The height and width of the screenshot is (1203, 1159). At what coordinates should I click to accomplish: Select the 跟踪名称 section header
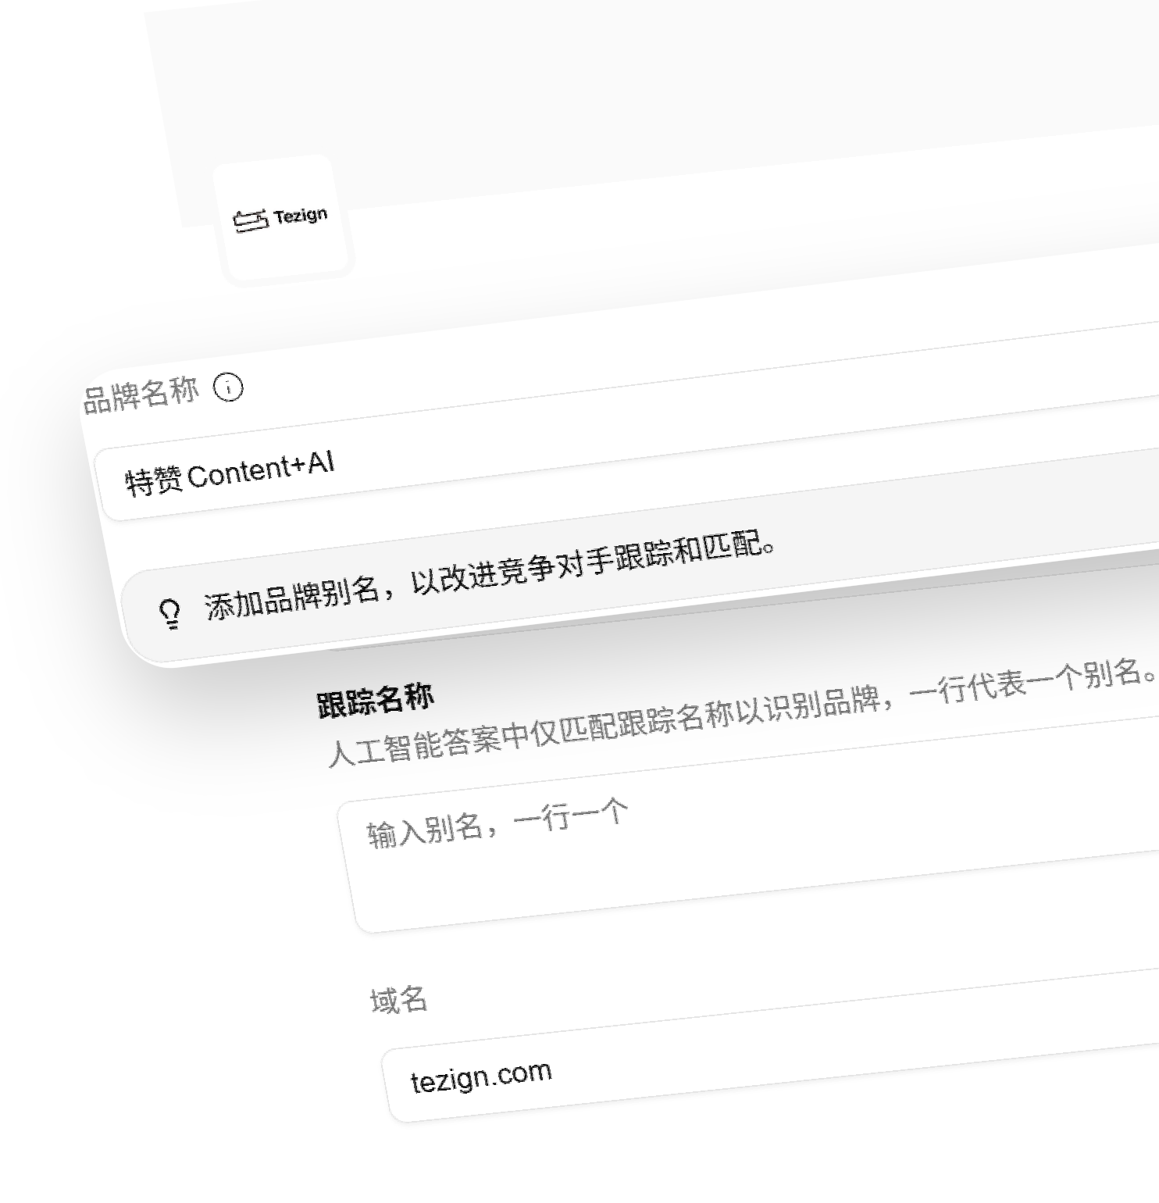coord(375,699)
